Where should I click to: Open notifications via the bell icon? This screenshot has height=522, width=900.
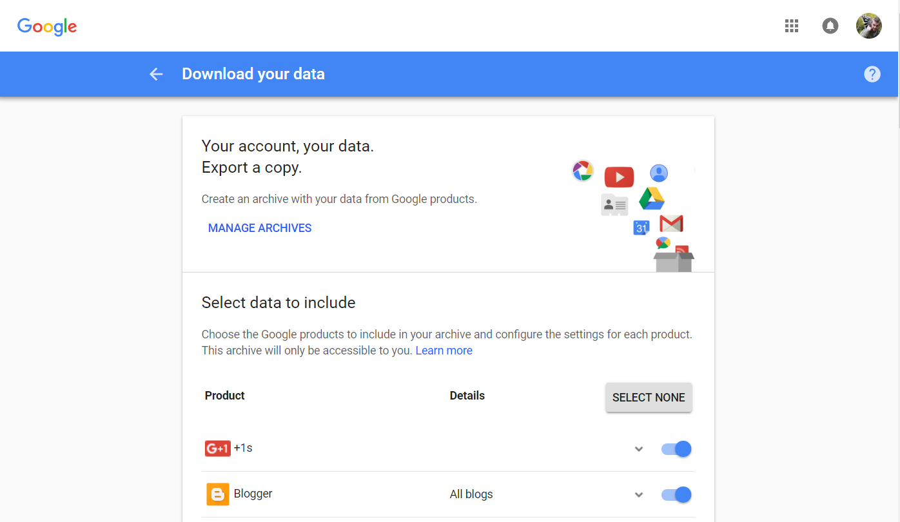coord(830,26)
